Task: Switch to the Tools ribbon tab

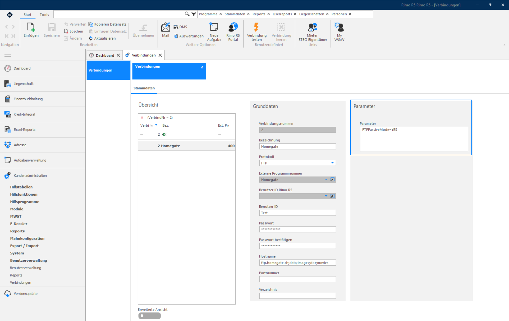Action: [44, 15]
